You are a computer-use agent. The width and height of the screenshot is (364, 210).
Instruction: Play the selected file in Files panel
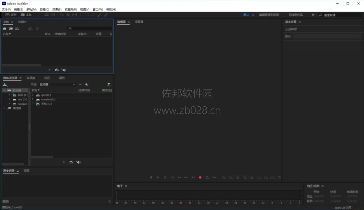click(50, 70)
